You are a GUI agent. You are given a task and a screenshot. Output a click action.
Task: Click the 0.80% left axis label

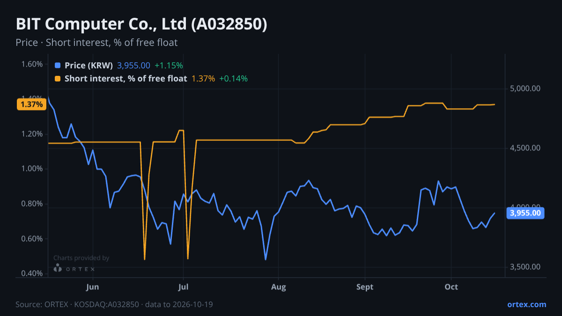[x=32, y=204]
